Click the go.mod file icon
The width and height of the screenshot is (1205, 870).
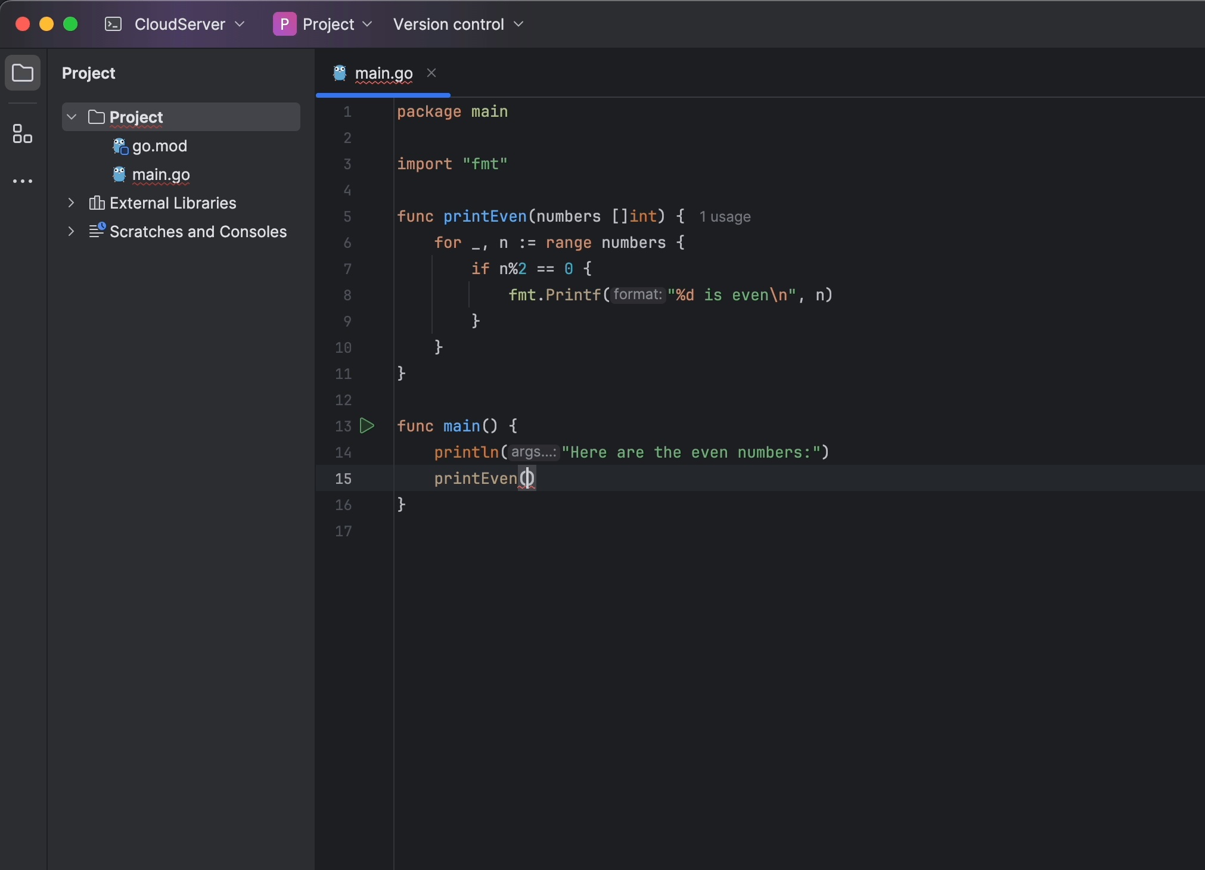point(119,146)
